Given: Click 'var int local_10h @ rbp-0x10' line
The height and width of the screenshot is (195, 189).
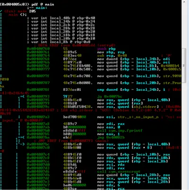Looking at the screenshot, I should 61,38.
